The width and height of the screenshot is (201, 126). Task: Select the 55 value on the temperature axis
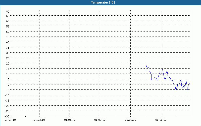pos(8,26)
